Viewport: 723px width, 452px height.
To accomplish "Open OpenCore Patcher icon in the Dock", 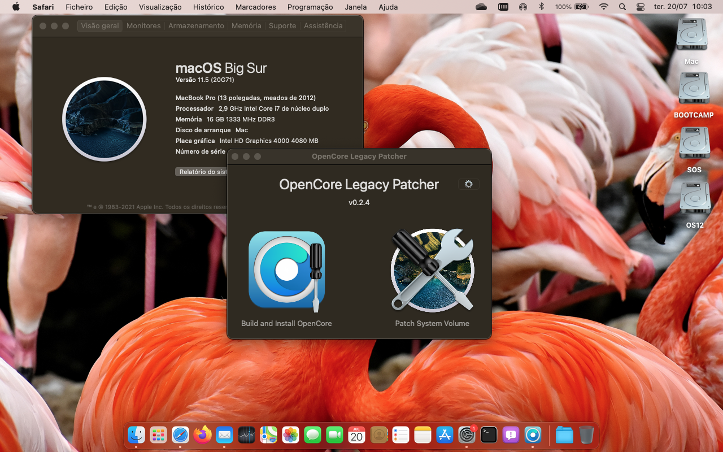I will tap(533, 434).
